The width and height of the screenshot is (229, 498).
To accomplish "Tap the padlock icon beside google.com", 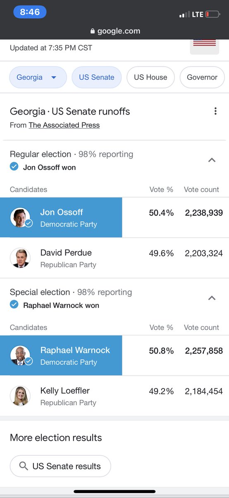I will [x=92, y=31].
